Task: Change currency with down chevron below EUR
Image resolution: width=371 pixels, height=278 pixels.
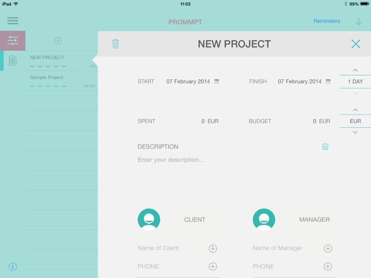Action: coord(355,132)
